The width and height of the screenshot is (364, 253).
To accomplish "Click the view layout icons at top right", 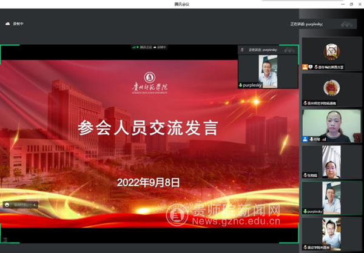I will tap(348, 24).
